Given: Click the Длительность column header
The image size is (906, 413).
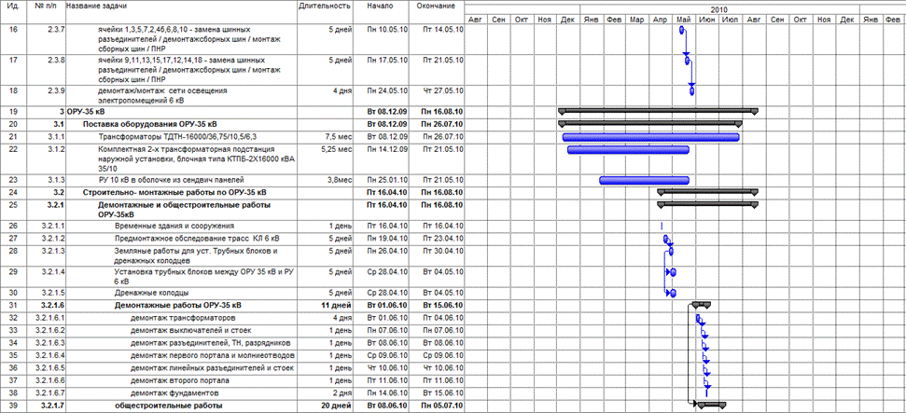Looking at the screenshot, I should tap(325, 7).
